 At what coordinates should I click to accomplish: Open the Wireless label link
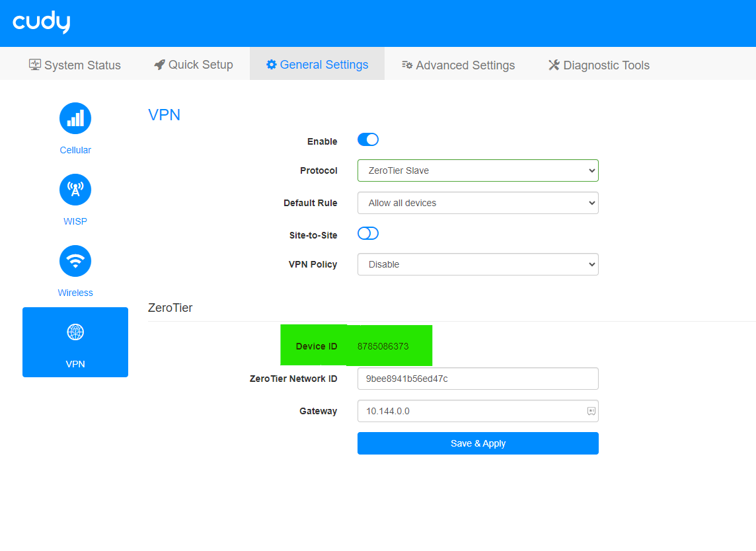pos(75,293)
